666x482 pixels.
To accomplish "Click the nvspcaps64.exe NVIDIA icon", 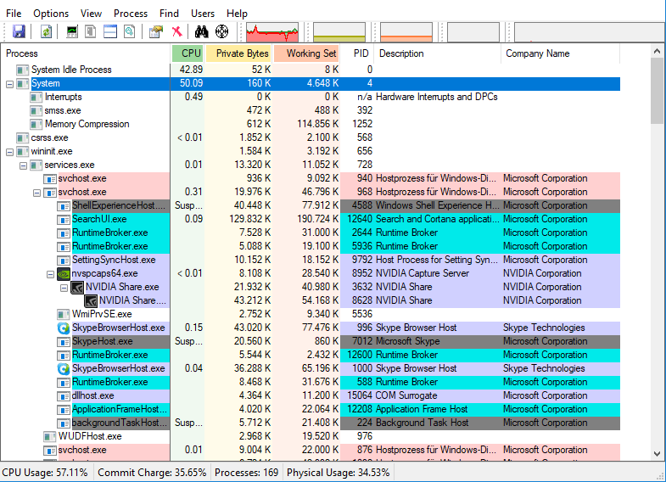I will [64, 273].
